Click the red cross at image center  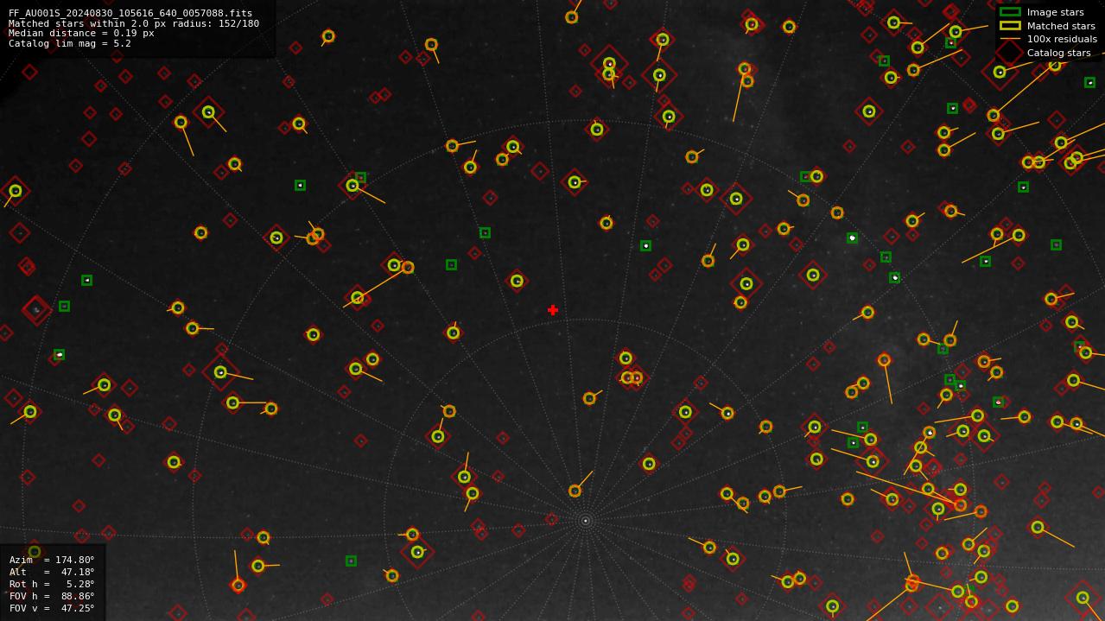point(553,310)
